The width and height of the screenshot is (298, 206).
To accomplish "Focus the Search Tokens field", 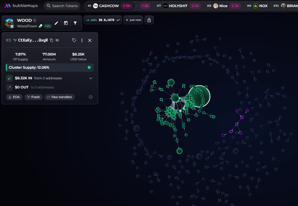I will [x=62, y=6].
